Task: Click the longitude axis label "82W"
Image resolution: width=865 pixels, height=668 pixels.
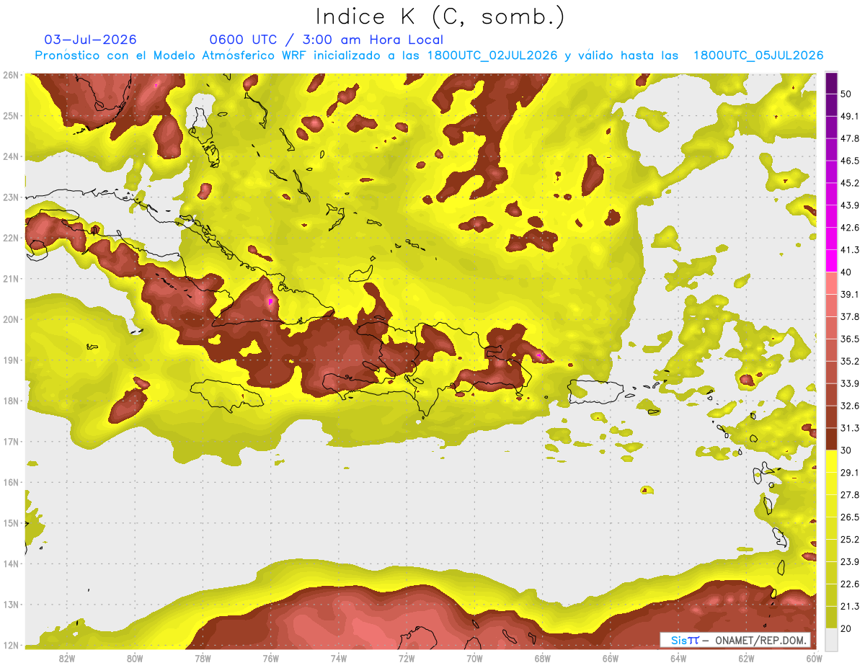Action: pyautogui.click(x=67, y=659)
